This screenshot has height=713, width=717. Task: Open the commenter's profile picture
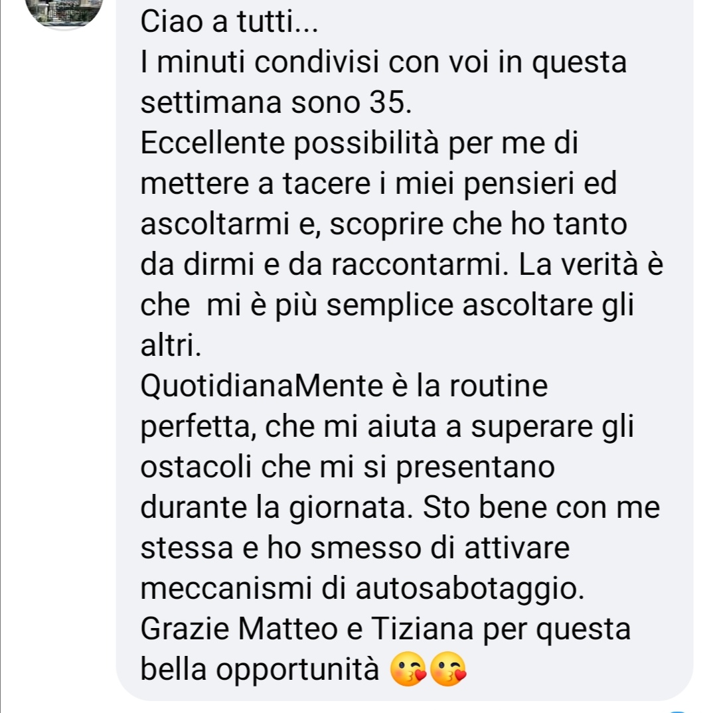pyautogui.click(x=64, y=11)
